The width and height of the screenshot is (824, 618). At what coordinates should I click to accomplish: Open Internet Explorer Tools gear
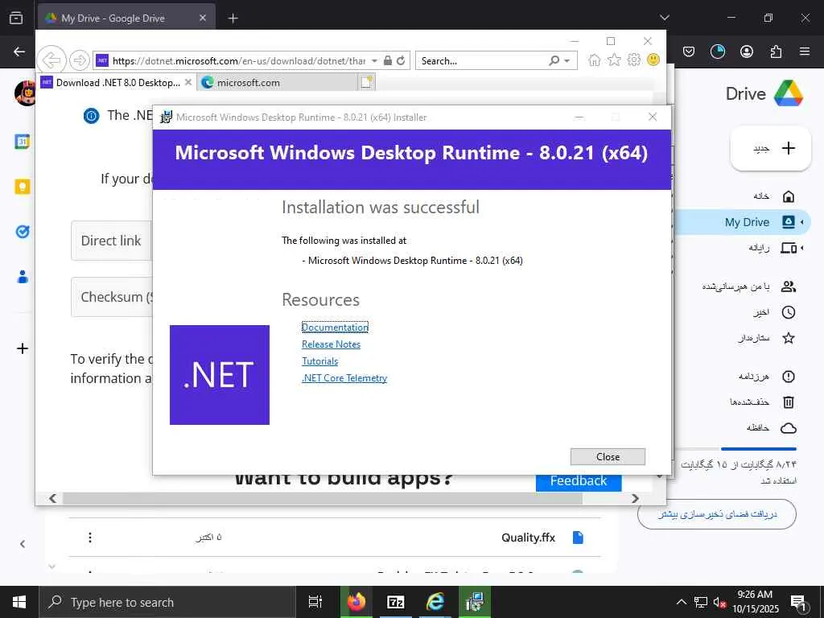[x=634, y=60]
